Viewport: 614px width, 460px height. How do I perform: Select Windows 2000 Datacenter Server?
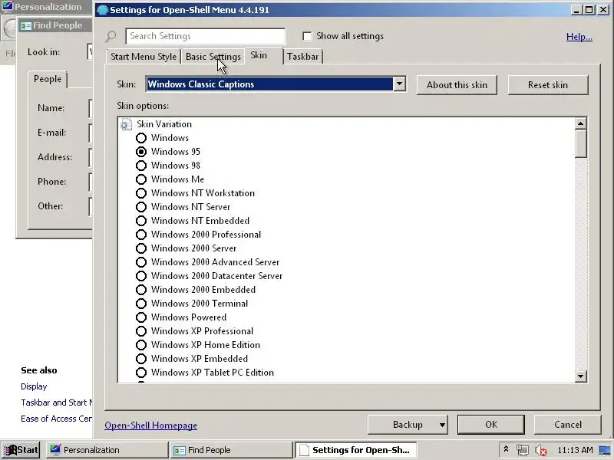click(141, 276)
